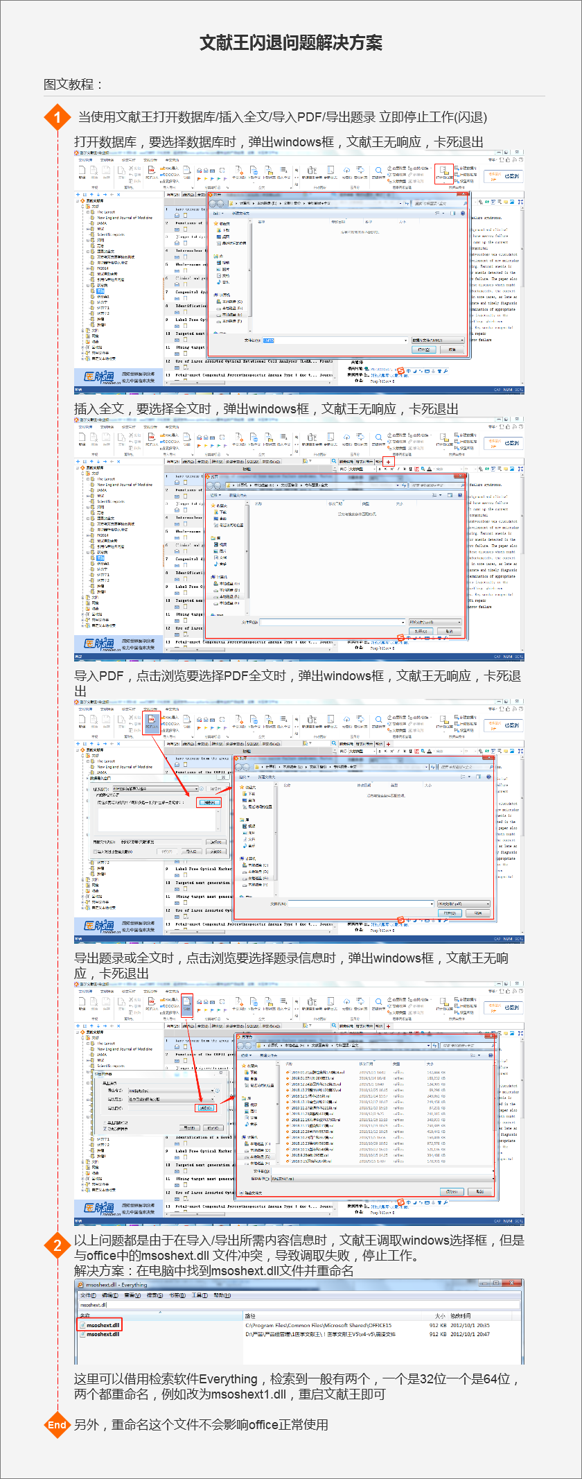The height and width of the screenshot is (1479, 582).
Task: Sort Everything results by 大小 column
Action: (x=440, y=1315)
